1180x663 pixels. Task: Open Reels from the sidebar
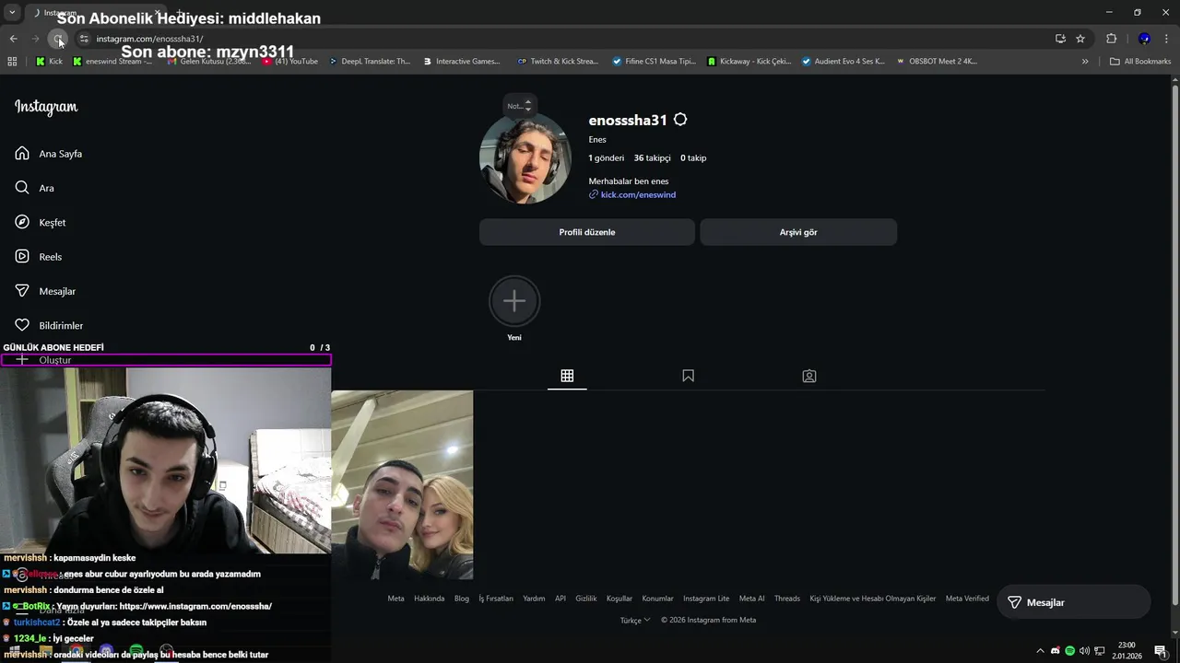coord(39,257)
